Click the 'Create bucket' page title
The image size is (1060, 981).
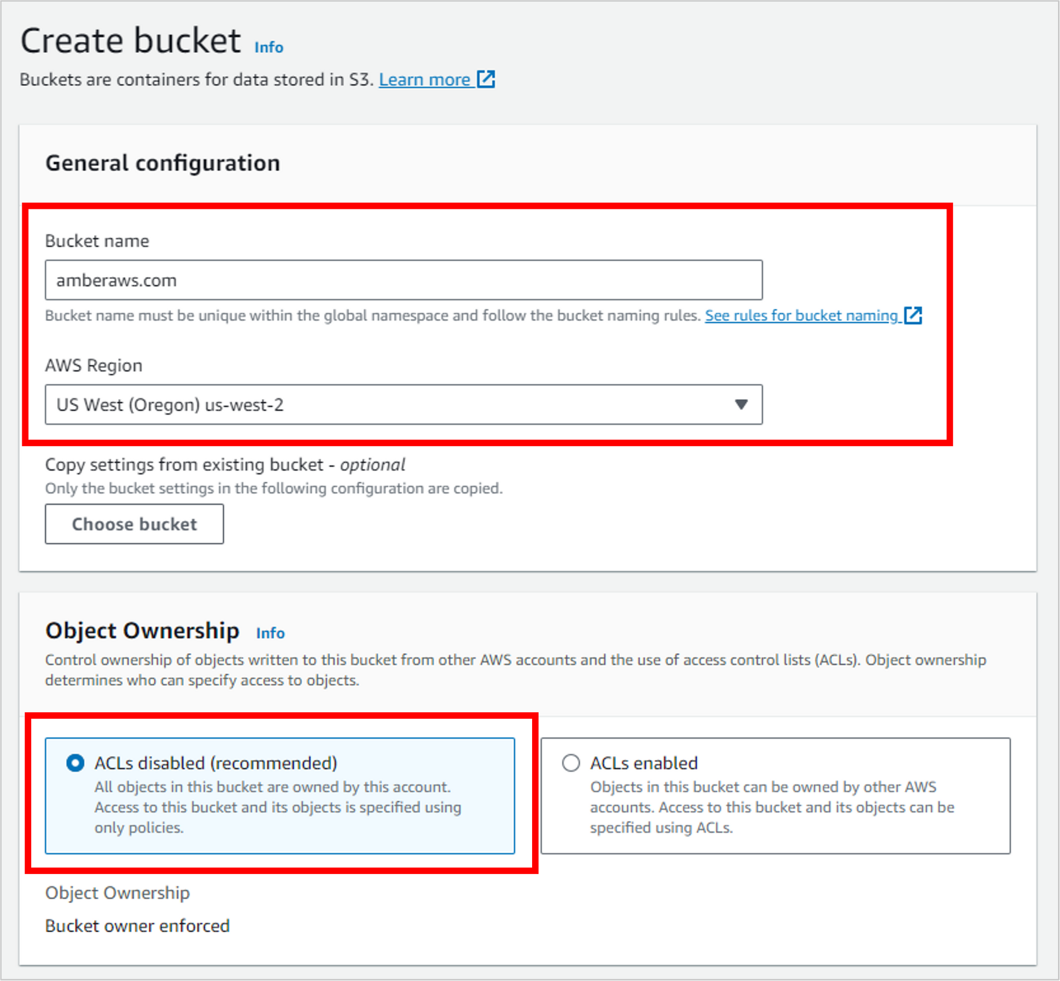pos(130,41)
